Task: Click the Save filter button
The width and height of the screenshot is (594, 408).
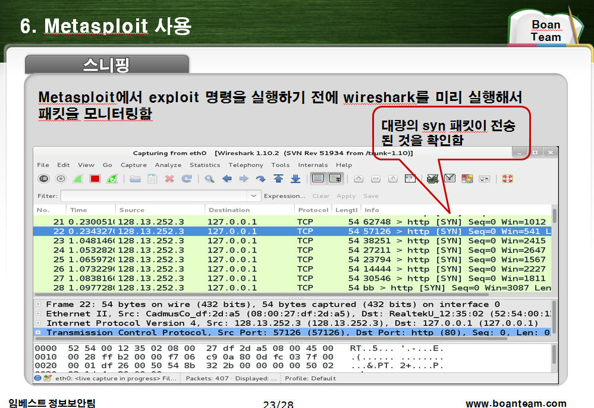Action: pos(371,196)
